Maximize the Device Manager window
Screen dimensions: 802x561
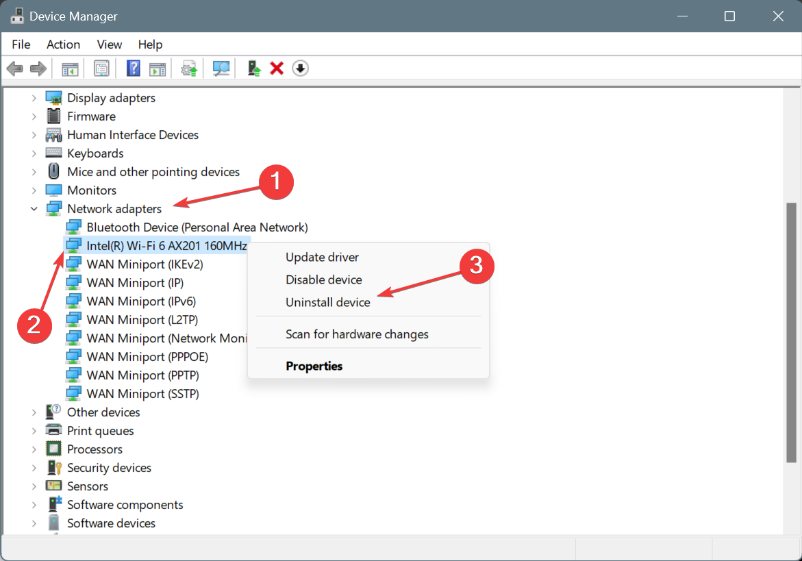click(729, 16)
